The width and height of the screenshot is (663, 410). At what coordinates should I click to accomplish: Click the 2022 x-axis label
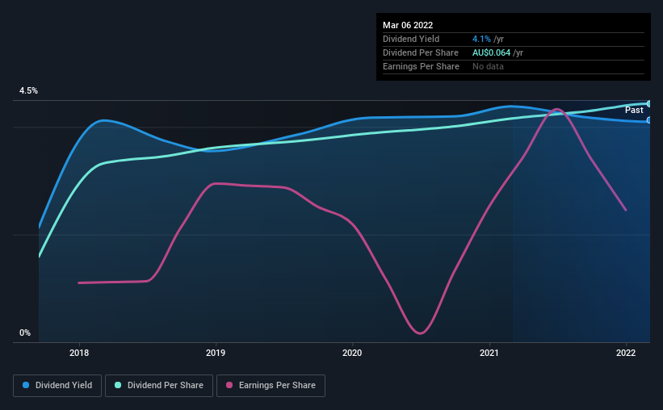click(x=626, y=353)
